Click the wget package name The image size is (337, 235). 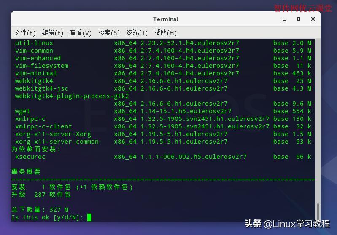[23, 111]
